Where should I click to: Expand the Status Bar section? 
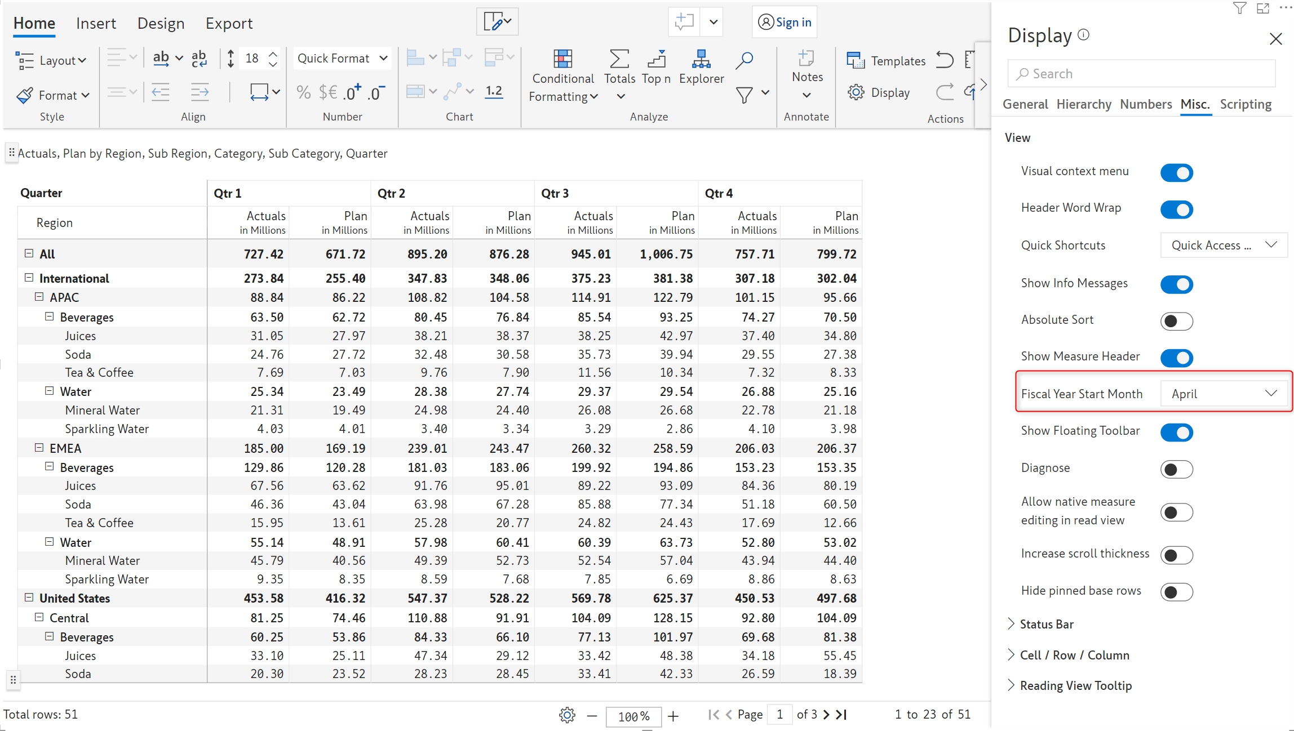point(1046,624)
